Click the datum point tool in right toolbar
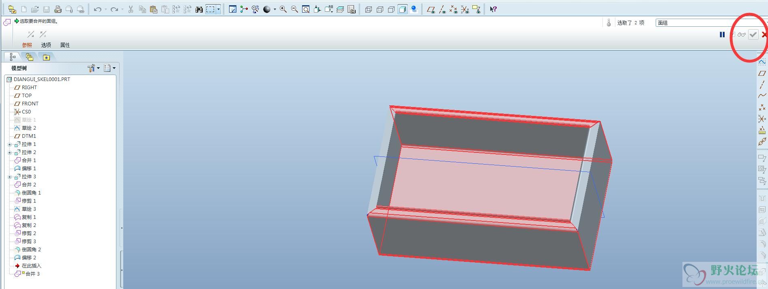Image resolution: width=768 pixels, height=289 pixels. tap(762, 107)
